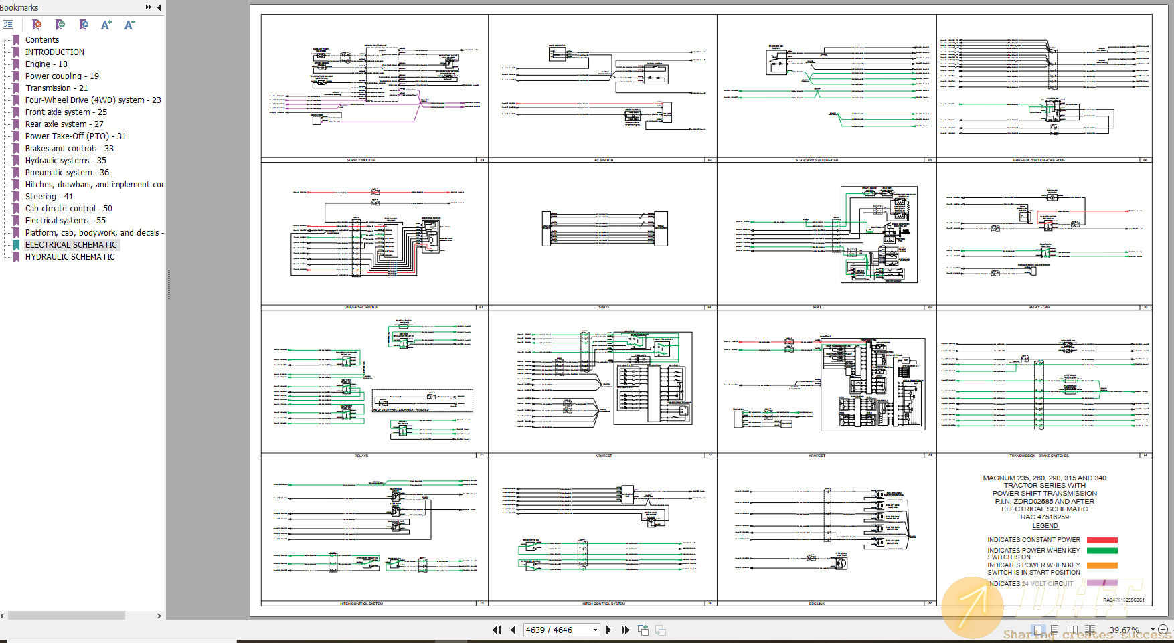Toggle the bookmark options list button
This screenshot has height=643, width=1174.
coord(8,25)
